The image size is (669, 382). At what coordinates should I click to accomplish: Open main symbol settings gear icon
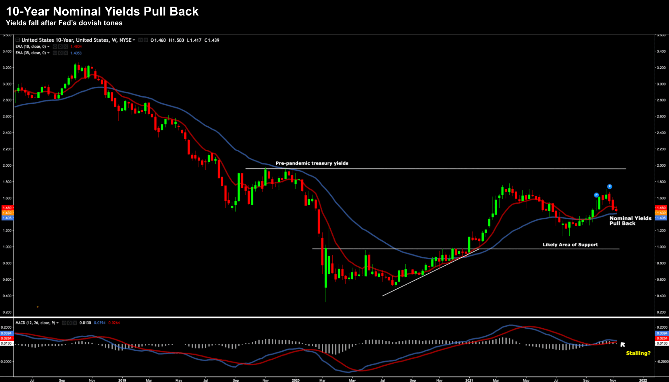pyautogui.click(x=146, y=40)
